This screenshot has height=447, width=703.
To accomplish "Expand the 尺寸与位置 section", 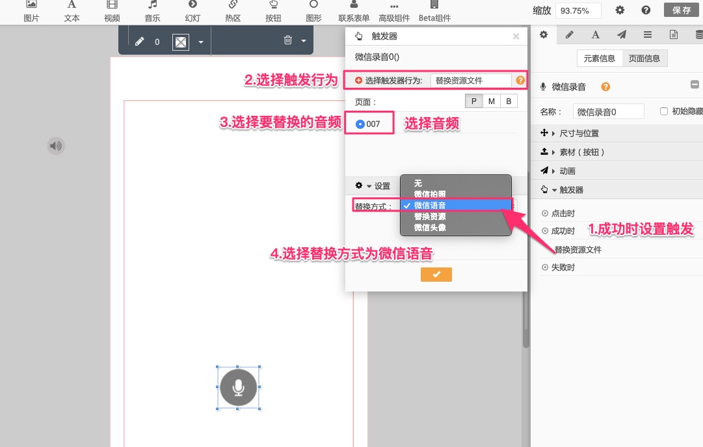I will pos(570,133).
